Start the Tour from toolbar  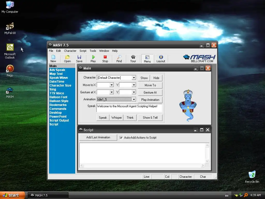[133, 59]
